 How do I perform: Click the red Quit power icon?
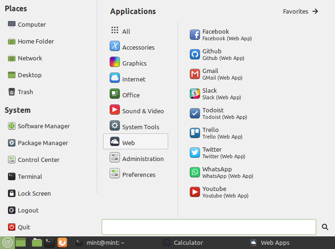(12, 227)
